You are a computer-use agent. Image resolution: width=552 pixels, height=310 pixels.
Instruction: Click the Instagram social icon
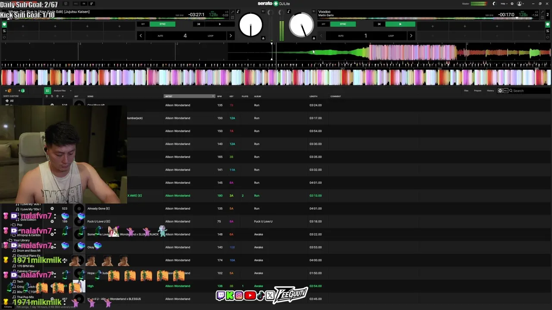click(x=239, y=295)
